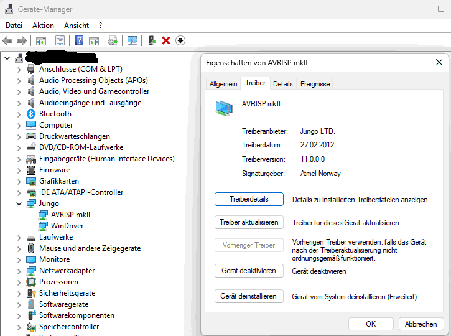Click the Bluetooth category icon

[x=31, y=114]
